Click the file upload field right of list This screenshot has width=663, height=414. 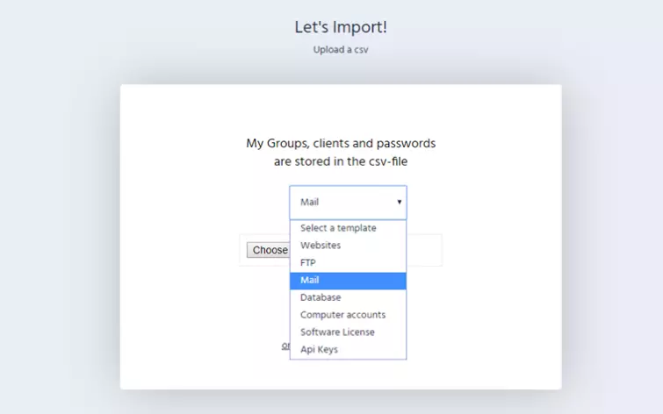(424, 250)
